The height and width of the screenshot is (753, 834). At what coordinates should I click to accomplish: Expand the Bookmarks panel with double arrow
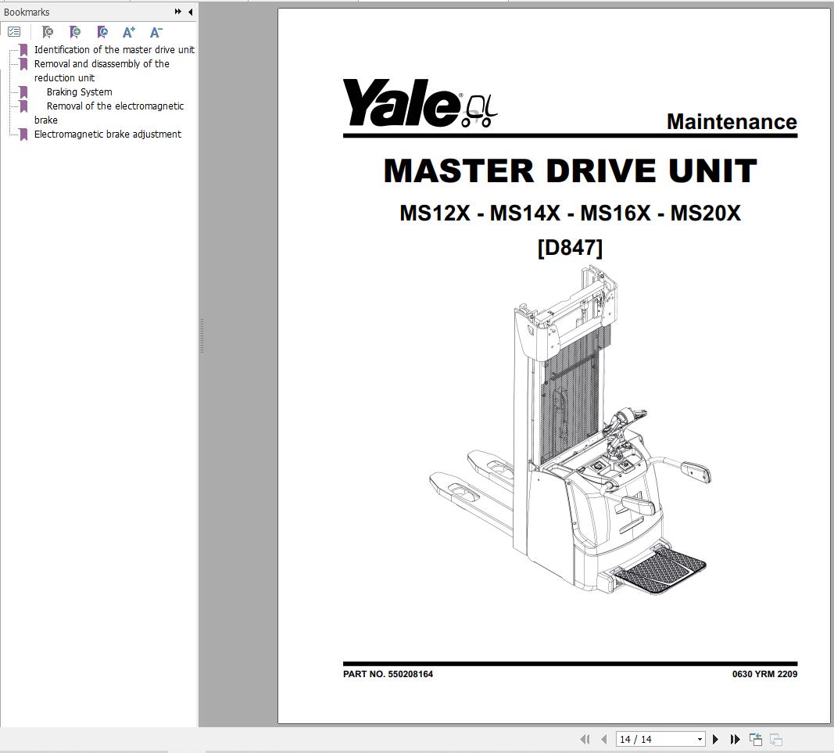[177, 11]
